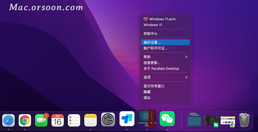The image size is (258, 132).
Task: Open the minimized WeChat window thumbnail
Action: click(211, 121)
